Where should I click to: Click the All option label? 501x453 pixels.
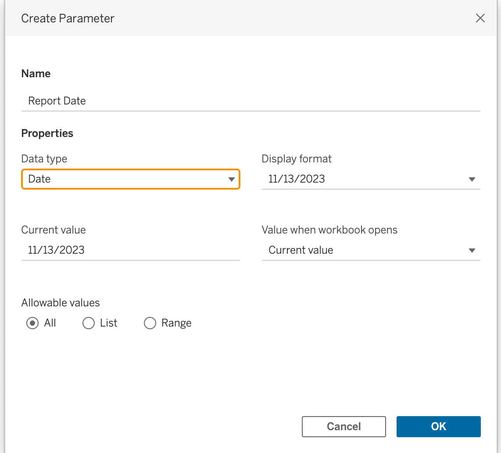50,323
